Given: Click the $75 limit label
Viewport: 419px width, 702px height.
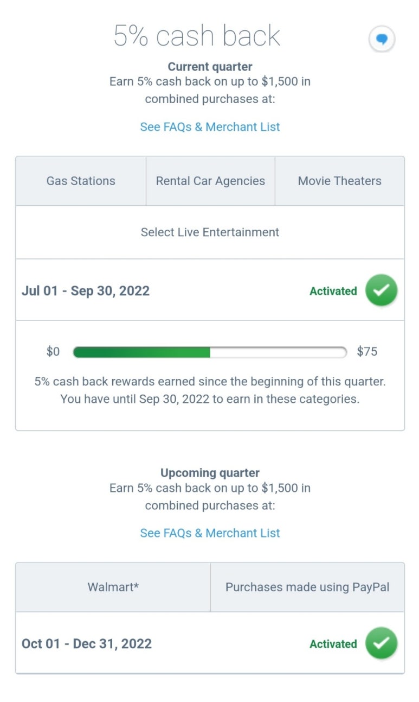Looking at the screenshot, I should pos(367,352).
